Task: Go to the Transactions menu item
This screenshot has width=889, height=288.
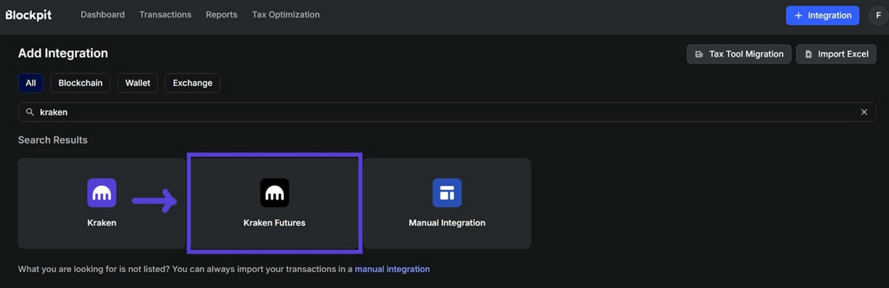Action: [165, 15]
